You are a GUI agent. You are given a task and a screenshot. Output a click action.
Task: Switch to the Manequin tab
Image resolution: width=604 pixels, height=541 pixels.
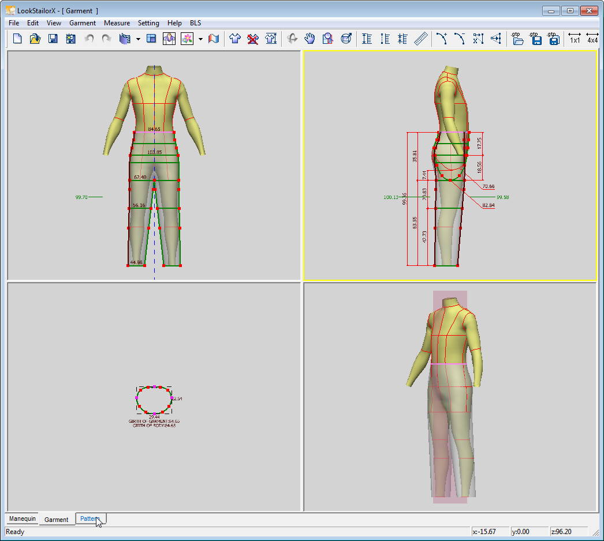pos(23,519)
